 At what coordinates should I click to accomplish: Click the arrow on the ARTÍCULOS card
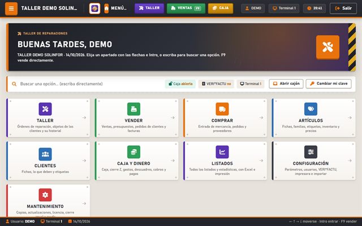coord(350,118)
